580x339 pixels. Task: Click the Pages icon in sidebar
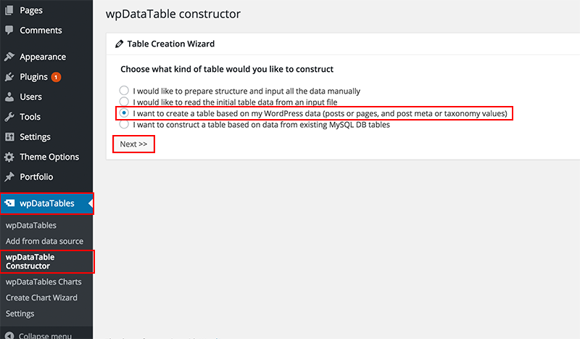coord(9,10)
